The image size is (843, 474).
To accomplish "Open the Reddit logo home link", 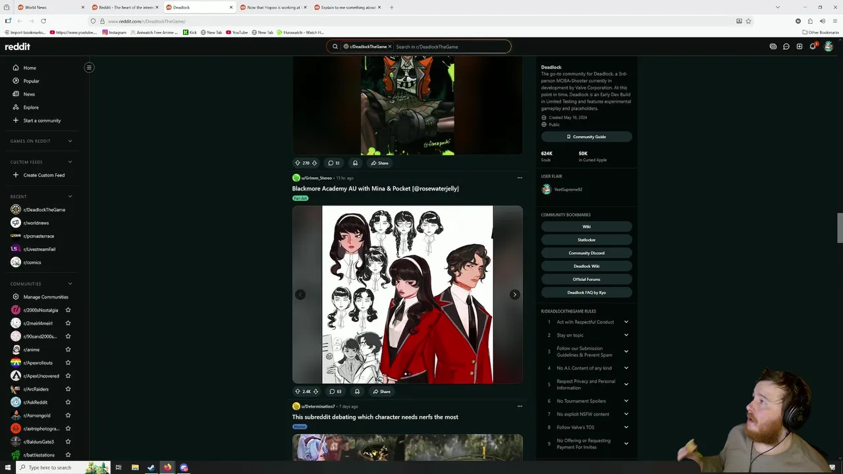I will (18, 47).
